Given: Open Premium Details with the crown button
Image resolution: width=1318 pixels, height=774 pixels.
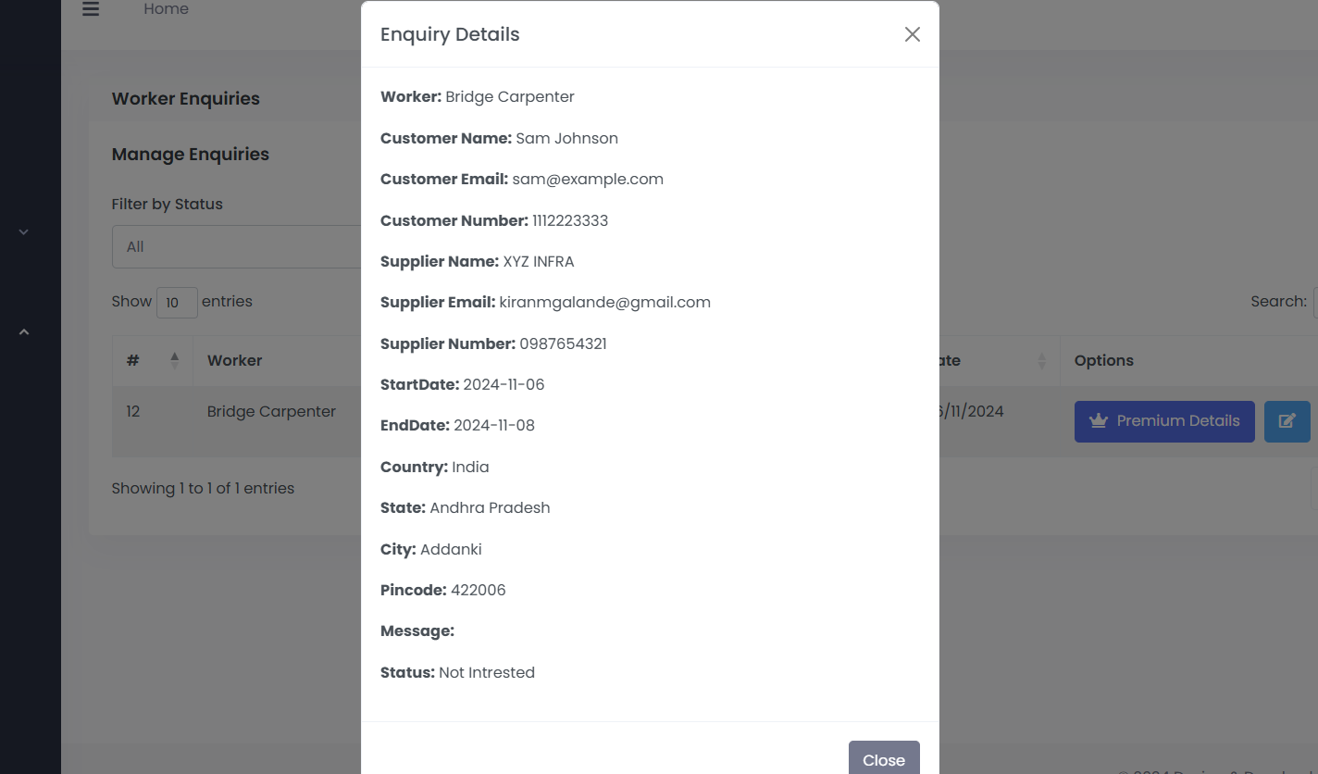Looking at the screenshot, I should [1163, 421].
